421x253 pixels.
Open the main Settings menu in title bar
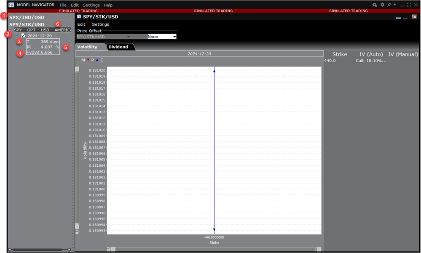[x=91, y=5]
